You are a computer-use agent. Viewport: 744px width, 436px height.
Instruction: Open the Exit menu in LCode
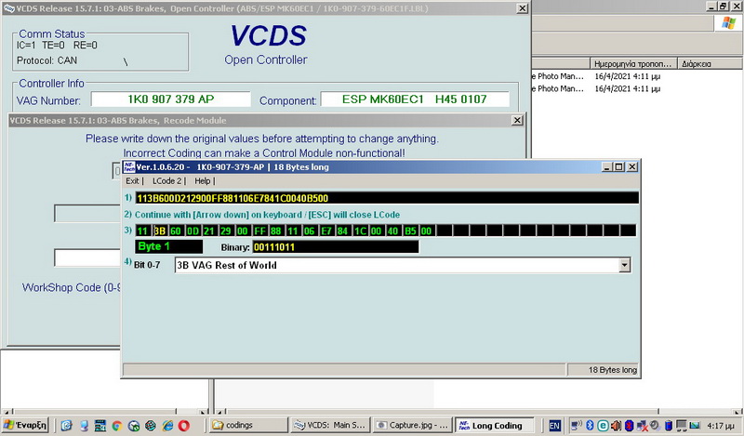click(x=134, y=180)
